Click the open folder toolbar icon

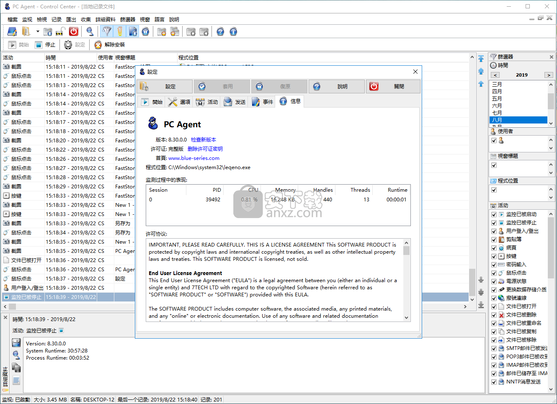(x=26, y=32)
